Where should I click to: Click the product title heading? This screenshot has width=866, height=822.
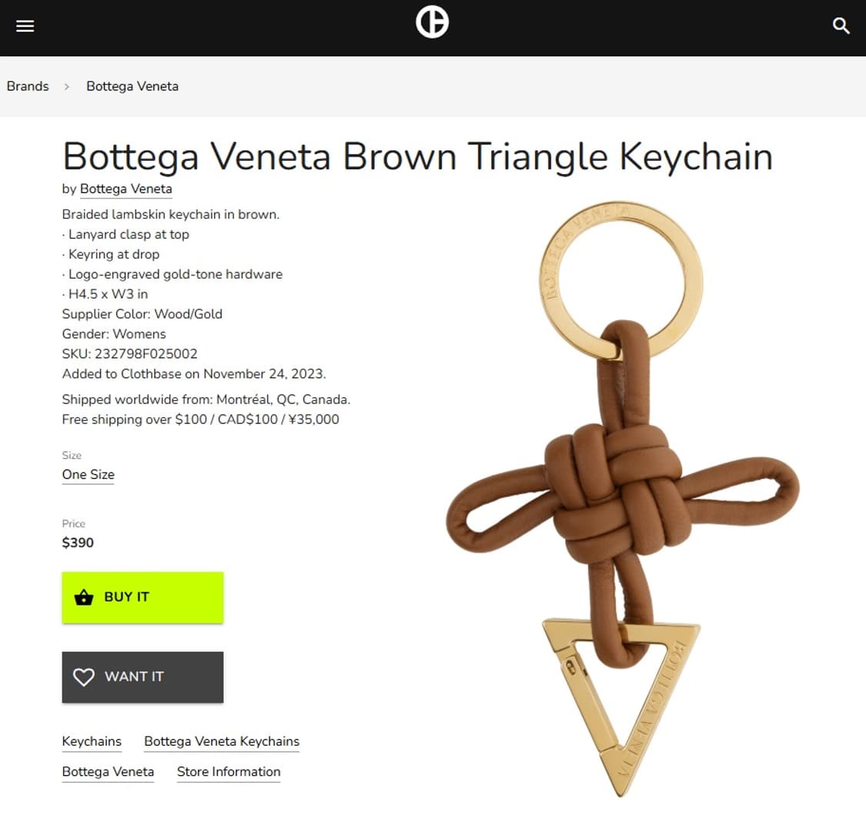(417, 156)
